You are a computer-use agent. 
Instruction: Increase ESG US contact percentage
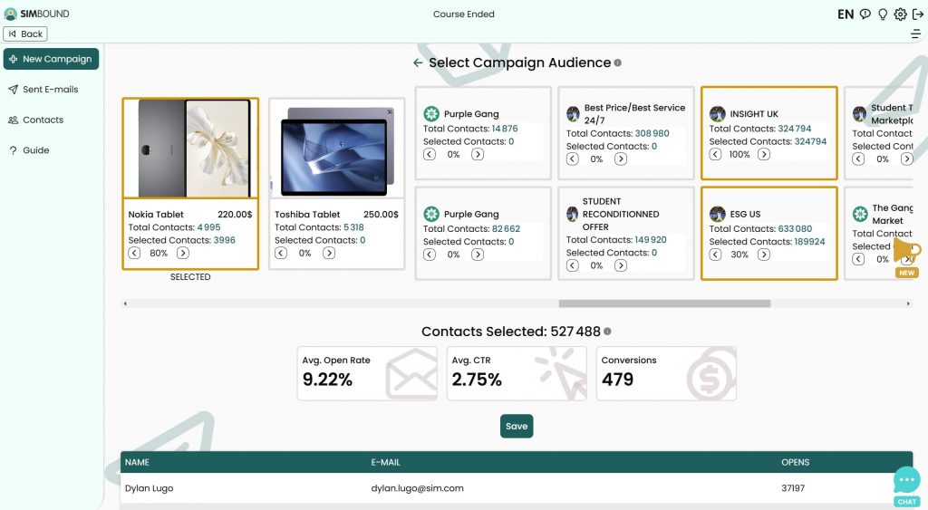pos(764,255)
